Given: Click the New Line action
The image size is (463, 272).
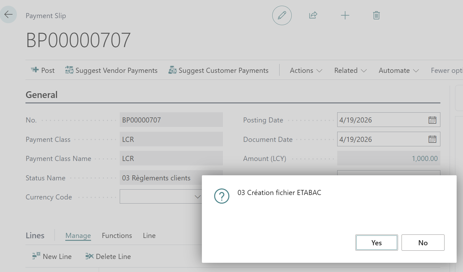Looking at the screenshot, I should click(x=52, y=256).
